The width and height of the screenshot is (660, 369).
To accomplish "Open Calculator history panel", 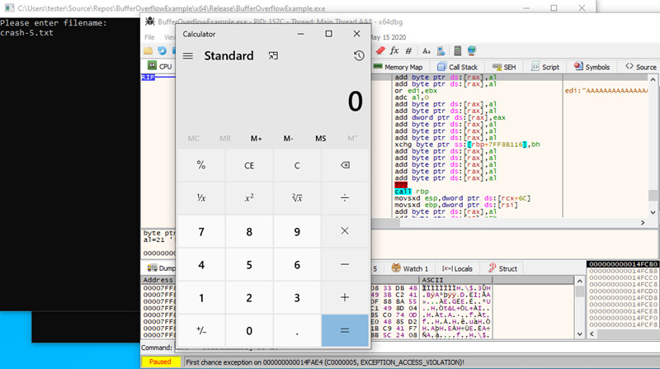I will pos(359,55).
